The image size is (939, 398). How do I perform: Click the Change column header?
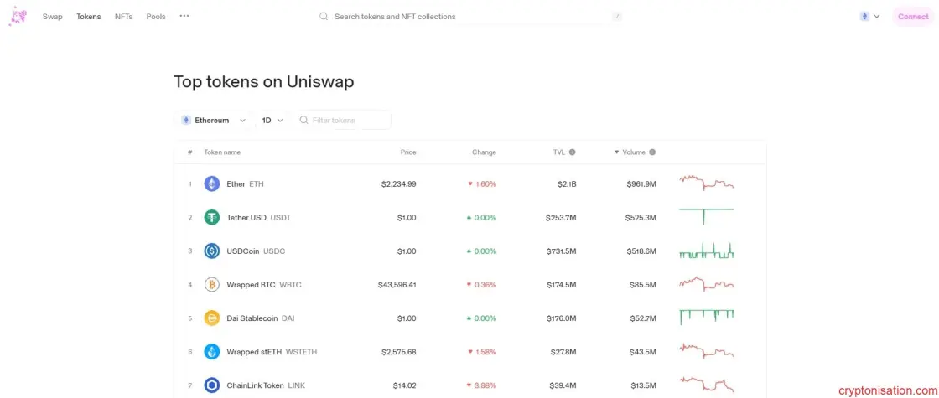coord(484,152)
